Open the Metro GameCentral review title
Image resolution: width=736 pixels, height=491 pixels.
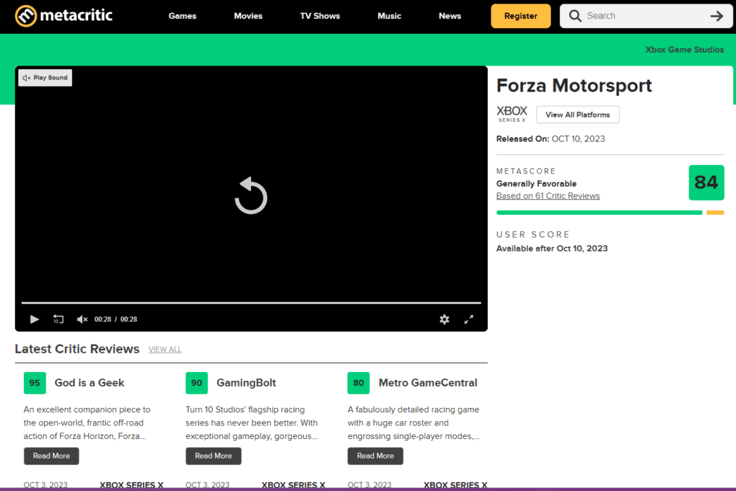428,383
